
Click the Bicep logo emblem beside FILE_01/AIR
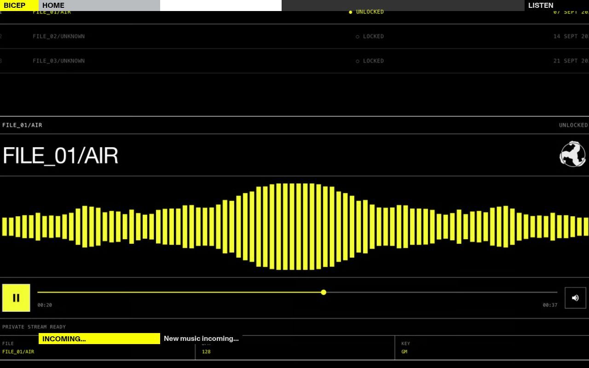[572, 154]
